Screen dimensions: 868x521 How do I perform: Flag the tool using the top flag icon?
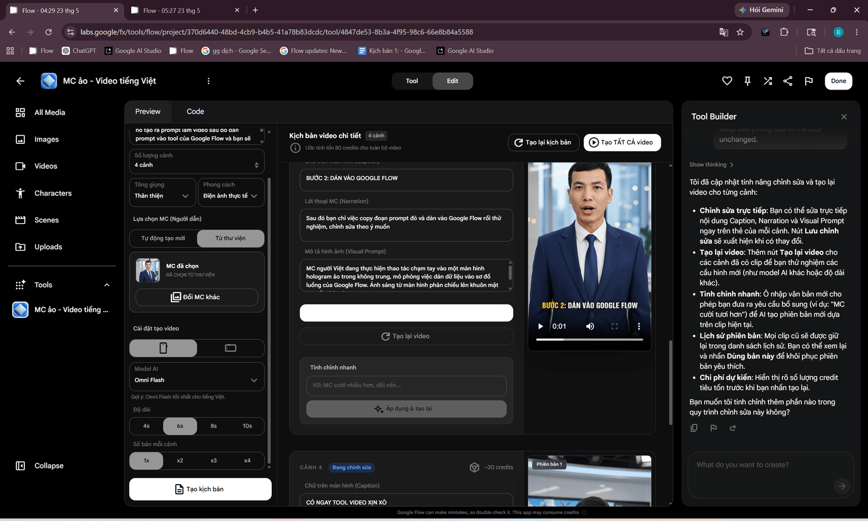[808, 81]
